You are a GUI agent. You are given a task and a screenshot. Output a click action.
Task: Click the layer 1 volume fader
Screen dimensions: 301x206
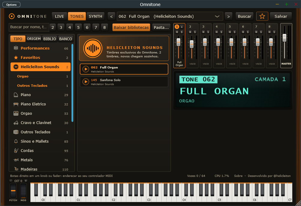pyautogui.click(x=178, y=42)
